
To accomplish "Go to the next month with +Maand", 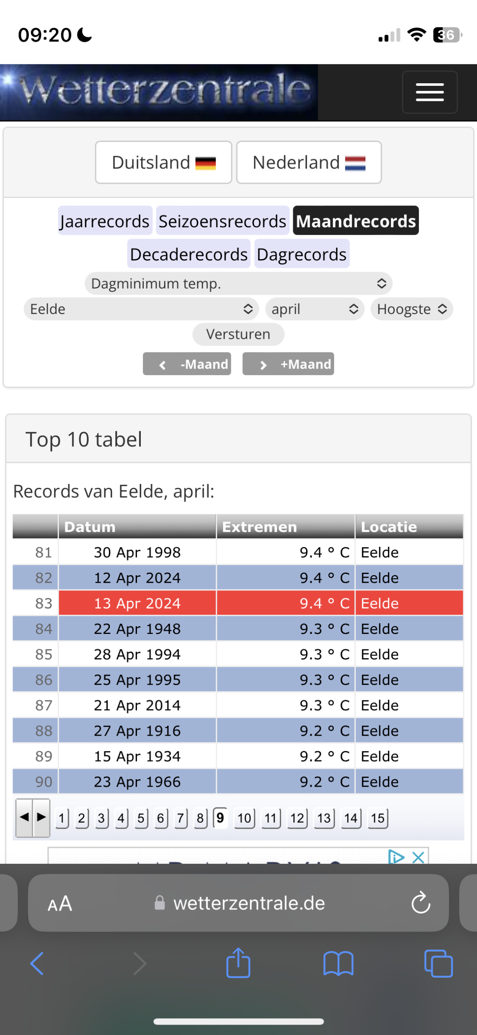I will [288, 364].
